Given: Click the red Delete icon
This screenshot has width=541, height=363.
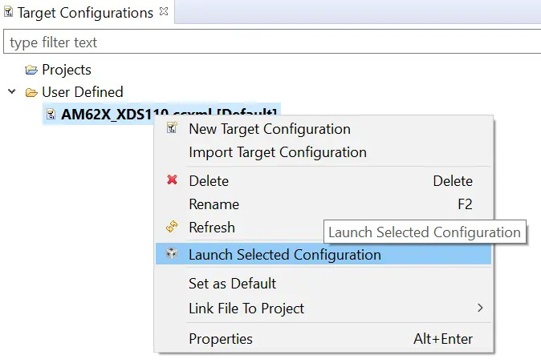Looking at the screenshot, I should [x=172, y=181].
